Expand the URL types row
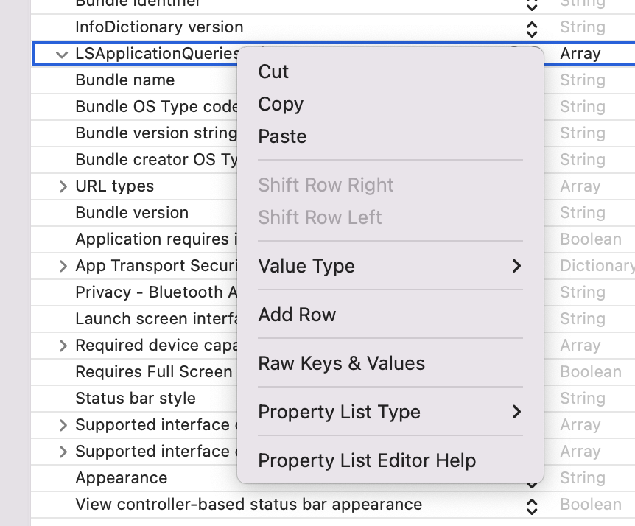Viewport: 635px width, 526px height. coord(63,186)
